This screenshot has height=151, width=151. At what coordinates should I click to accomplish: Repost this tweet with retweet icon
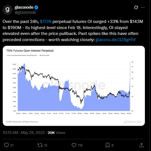(x=40, y=145)
